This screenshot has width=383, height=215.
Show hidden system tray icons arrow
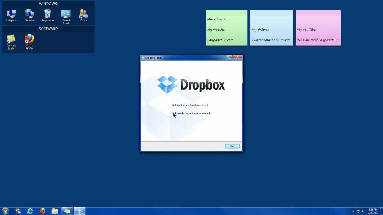(x=353, y=211)
